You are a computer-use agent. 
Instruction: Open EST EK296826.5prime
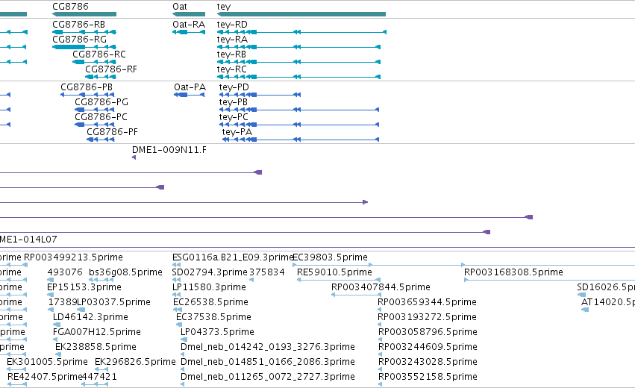pyautogui.click(x=135, y=362)
